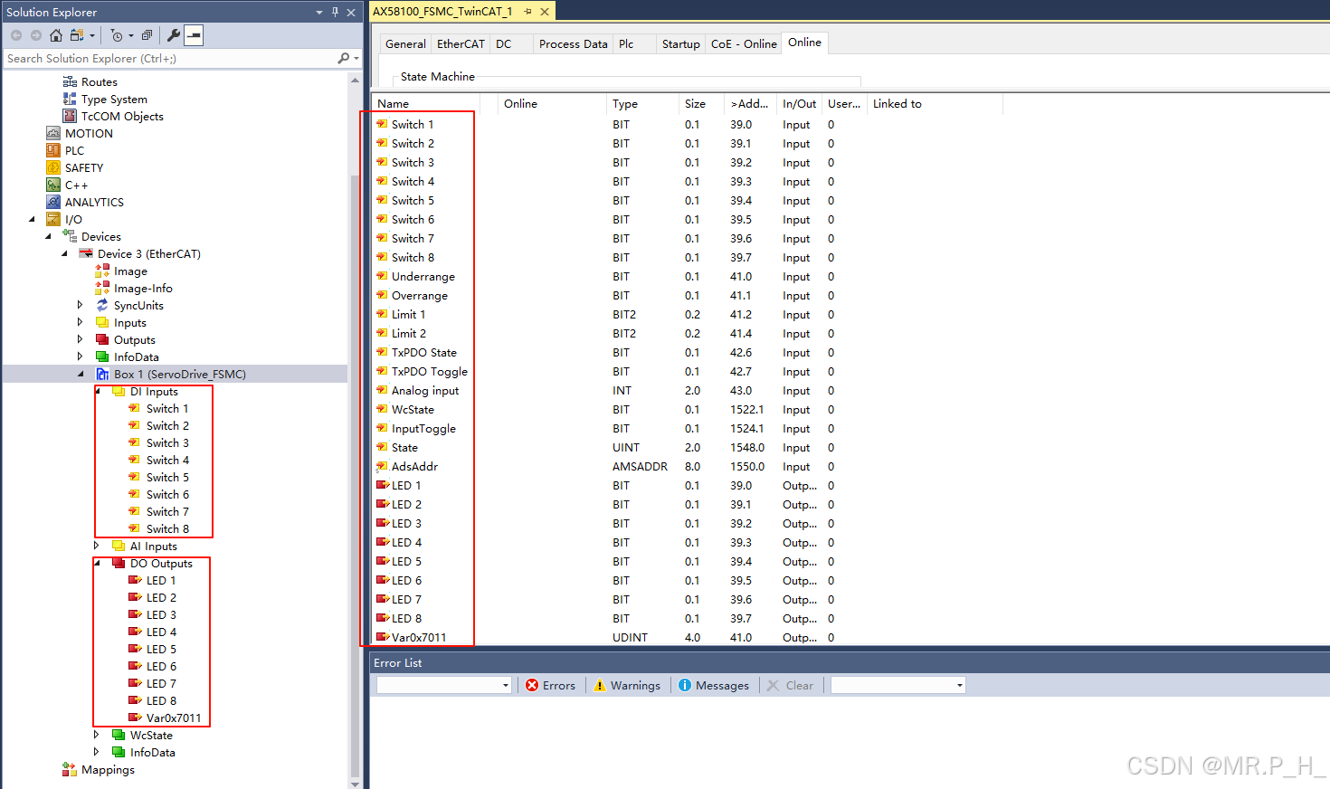Select the Image-Info item icon
The height and width of the screenshot is (789, 1330).
coord(104,288)
